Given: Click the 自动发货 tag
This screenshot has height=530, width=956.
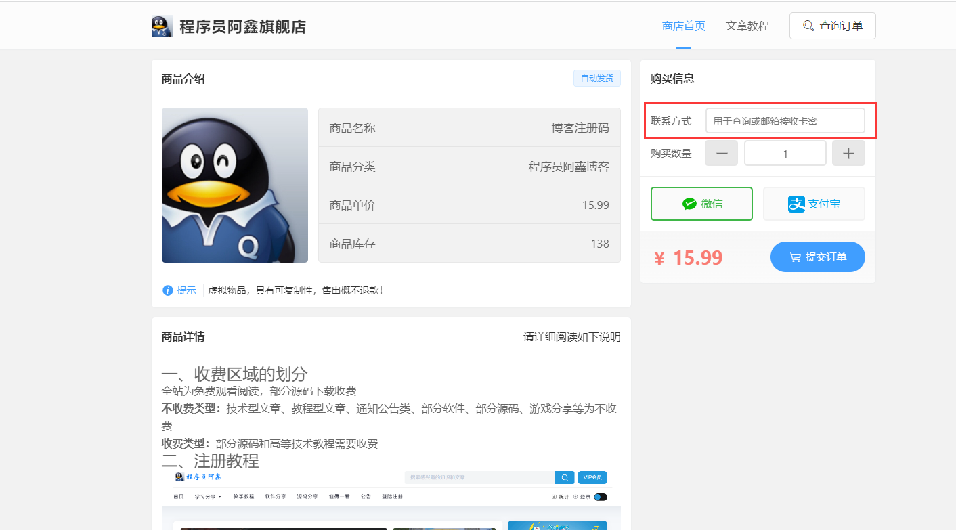Looking at the screenshot, I should pos(596,79).
